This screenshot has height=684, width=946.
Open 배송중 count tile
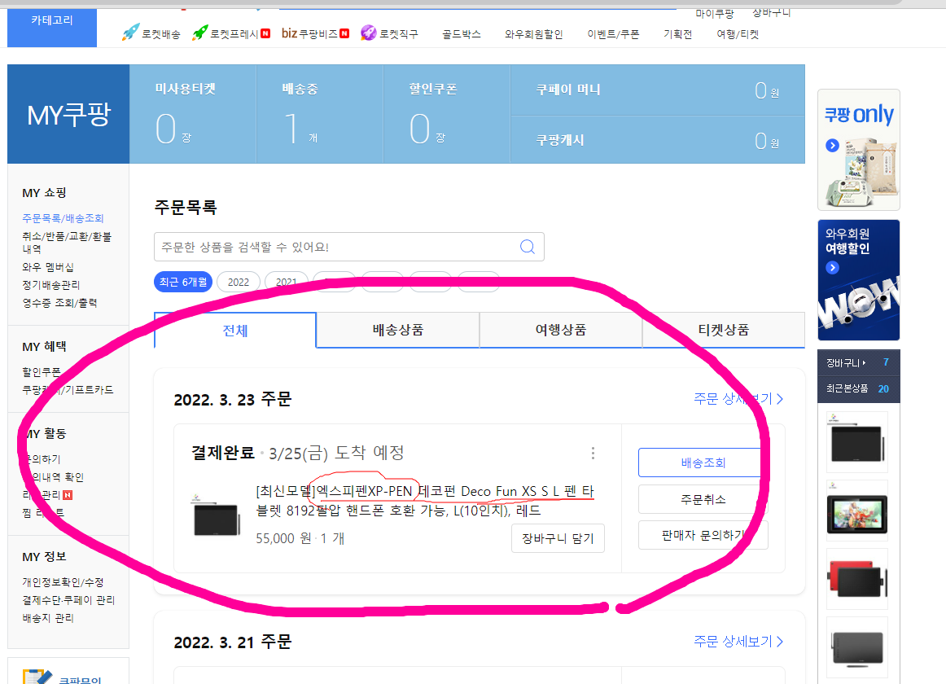click(x=320, y=114)
